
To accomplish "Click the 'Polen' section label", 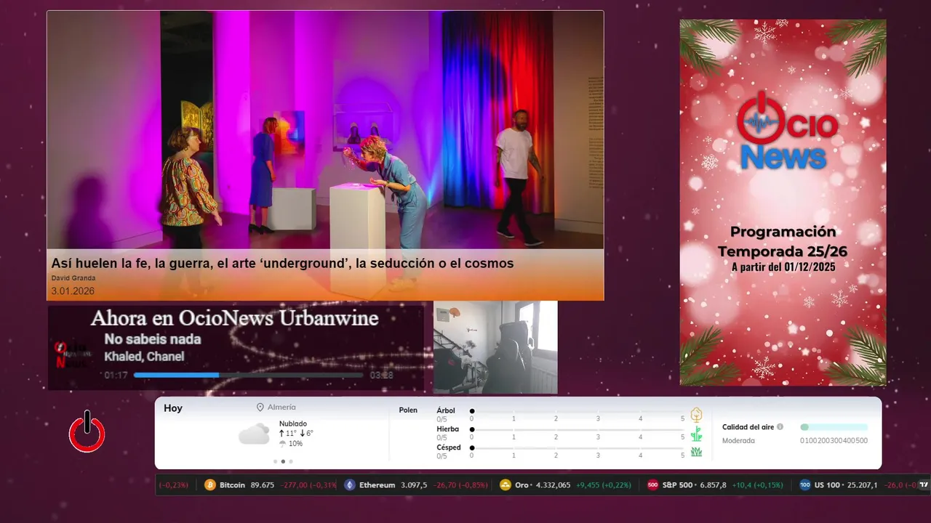I will coord(408,410).
